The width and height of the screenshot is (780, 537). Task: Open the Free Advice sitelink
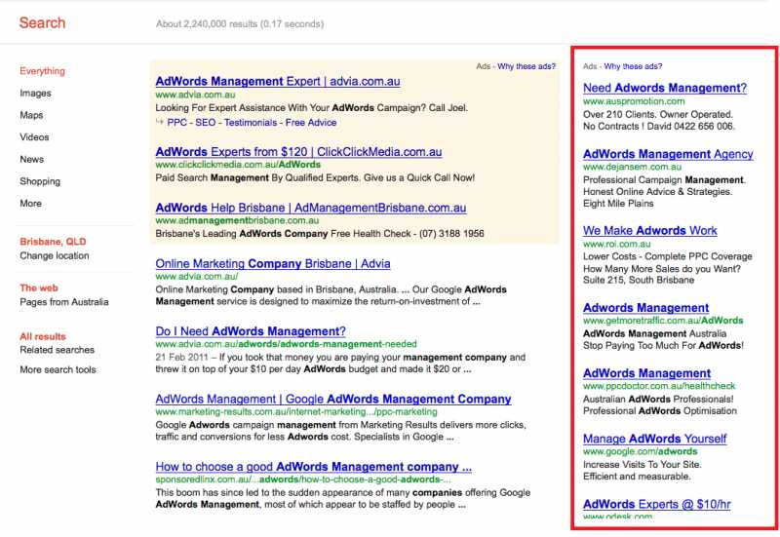(311, 123)
